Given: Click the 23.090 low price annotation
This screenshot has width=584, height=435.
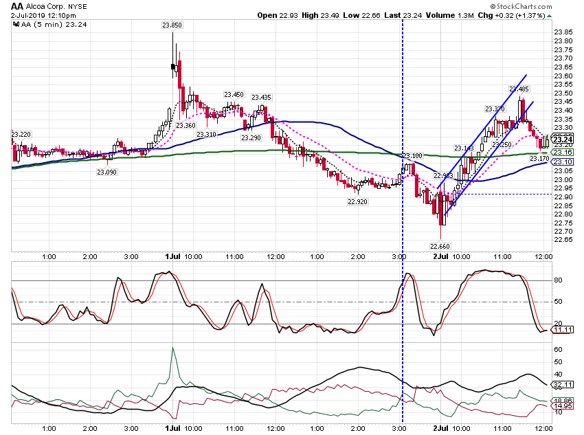Looking at the screenshot, I should [x=107, y=172].
